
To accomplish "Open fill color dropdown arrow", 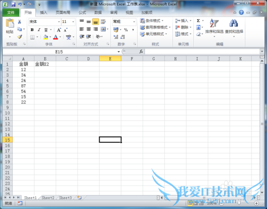I will tap(50, 37).
